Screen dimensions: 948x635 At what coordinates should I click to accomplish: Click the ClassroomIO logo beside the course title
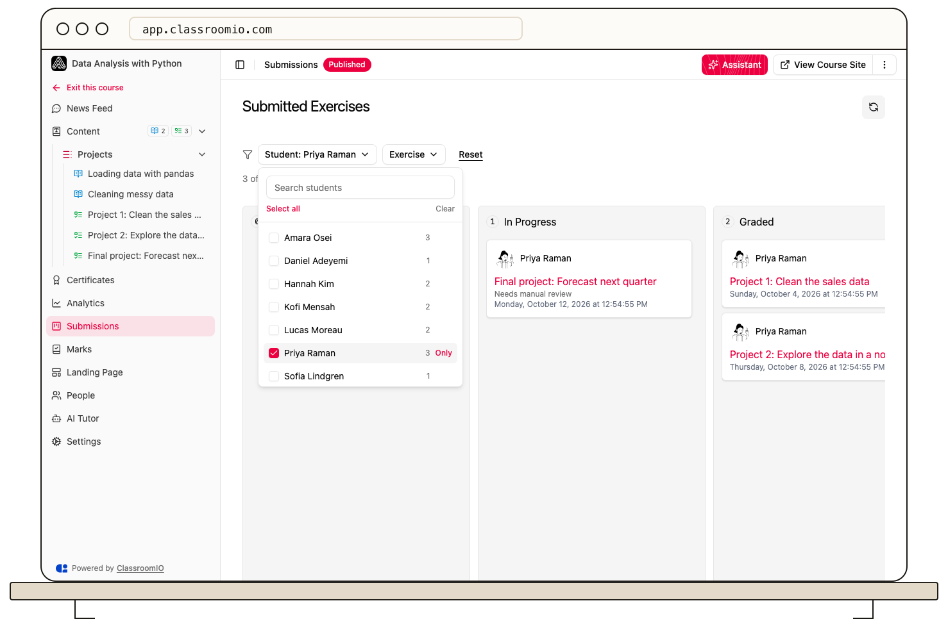tap(59, 63)
